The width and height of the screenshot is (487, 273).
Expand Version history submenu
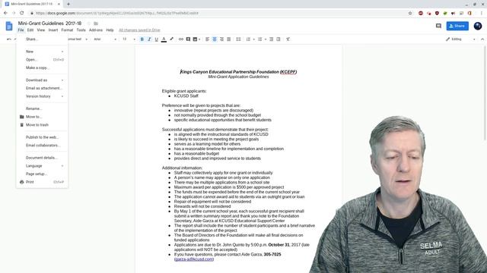coord(43,96)
